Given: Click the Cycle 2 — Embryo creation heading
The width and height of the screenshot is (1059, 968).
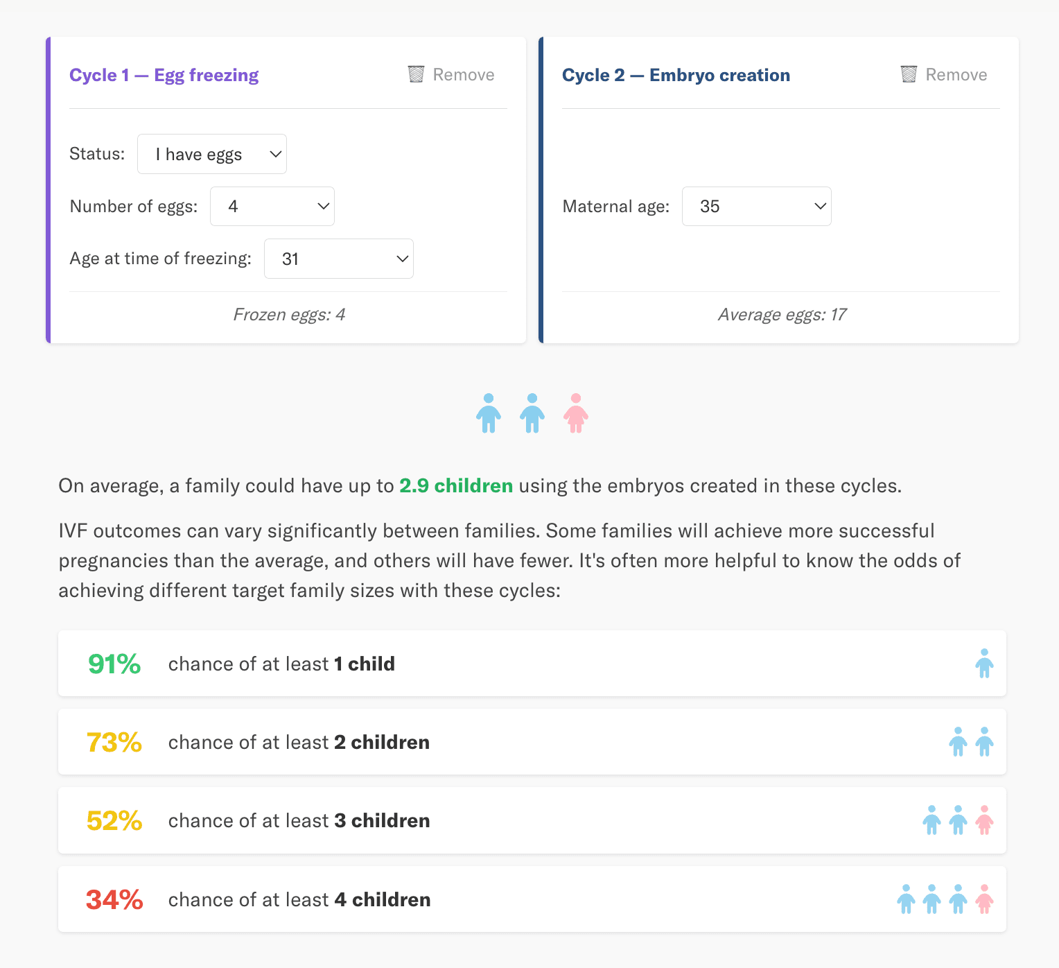Looking at the screenshot, I should (676, 75).
